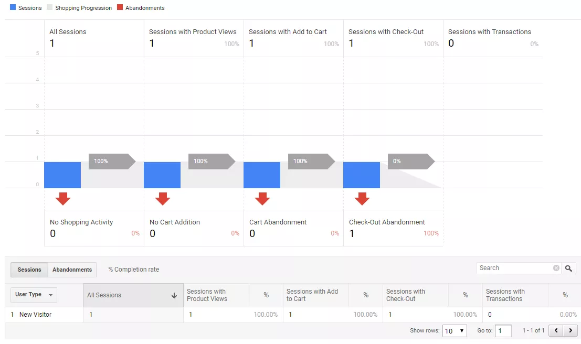The image size is (581, 344).
Task: Click the red arrow above Check-Out Abandonment
Action: click(362, 199)
